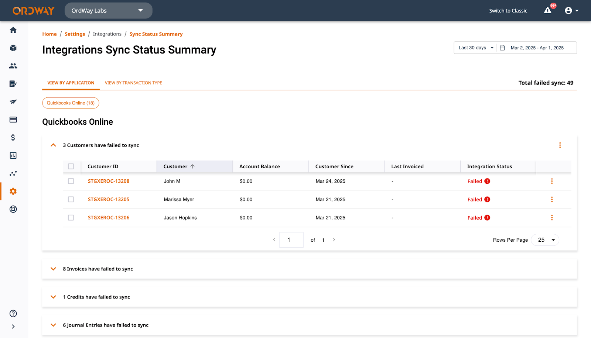Collapse the 3 Customers failed section
Image resolution: width=591 pixels, height=338 pixels.
(53, 145)
